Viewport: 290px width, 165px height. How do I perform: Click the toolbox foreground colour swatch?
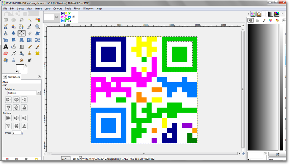[20, 68]
